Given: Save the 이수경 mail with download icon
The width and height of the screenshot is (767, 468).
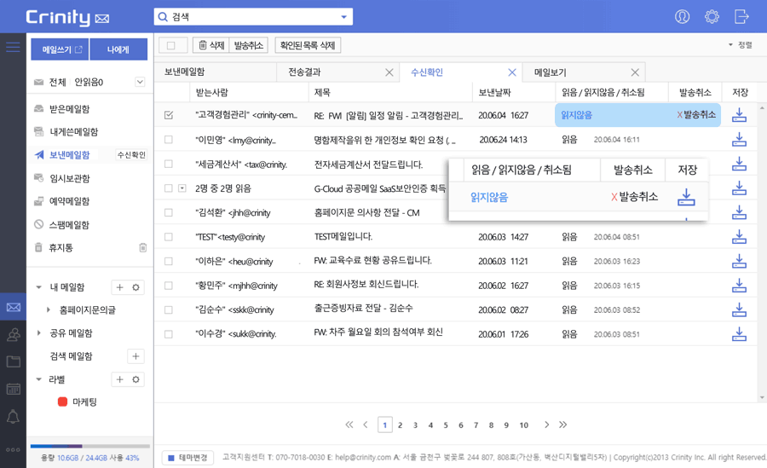Looking at the screenshot, I should (739, 334).
